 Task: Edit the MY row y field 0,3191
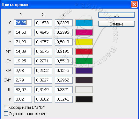64,52
